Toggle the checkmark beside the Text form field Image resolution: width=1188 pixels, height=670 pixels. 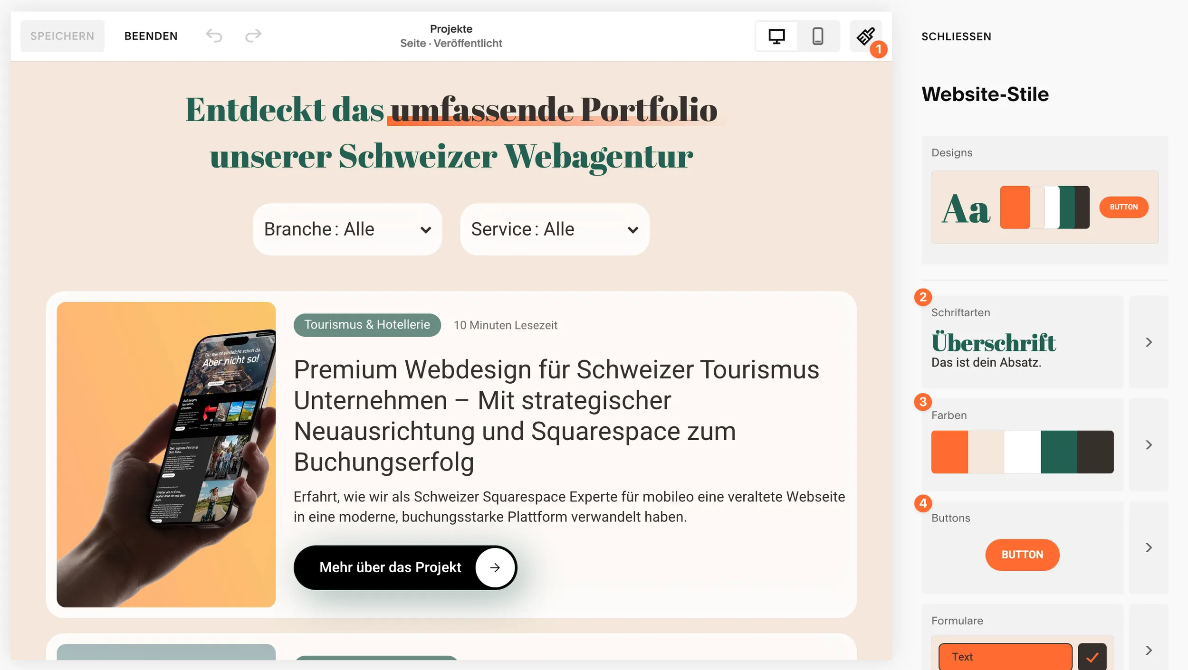coord(1092,655)
